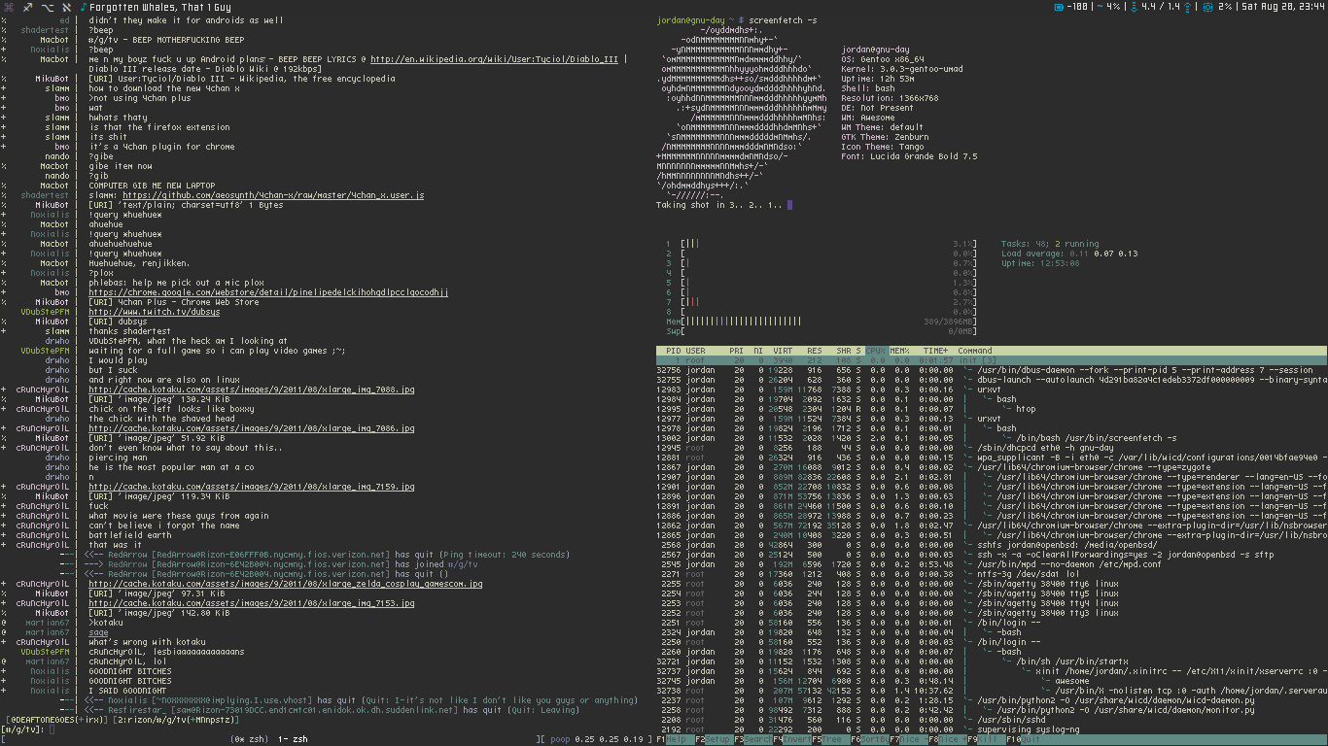Click htop F2 Setup in the function bar
1328x746 pixels.
[715, 739]
